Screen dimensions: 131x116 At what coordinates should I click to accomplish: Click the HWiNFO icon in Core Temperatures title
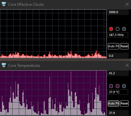(4, 65)
